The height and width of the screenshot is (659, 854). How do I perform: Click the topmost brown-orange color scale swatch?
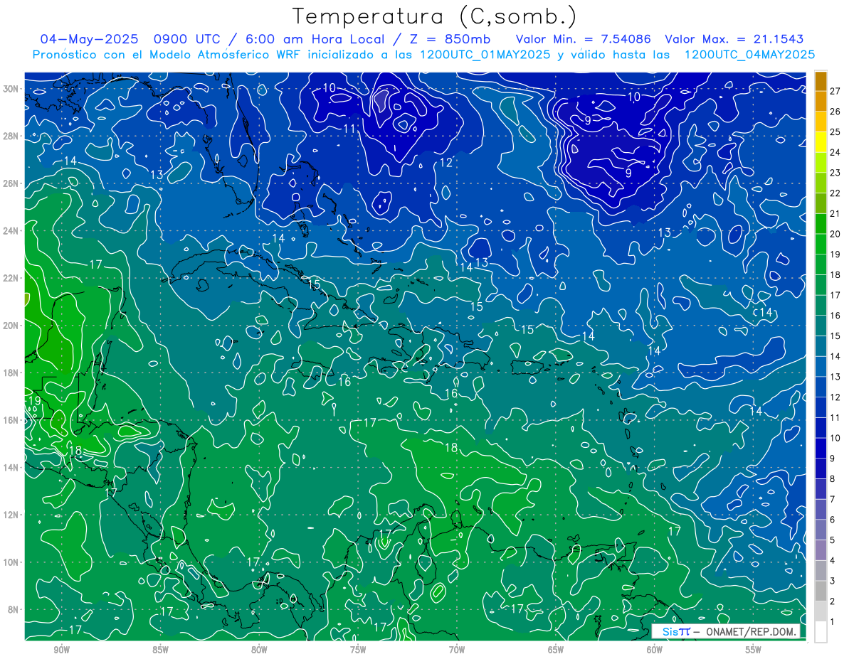point(821,80)
